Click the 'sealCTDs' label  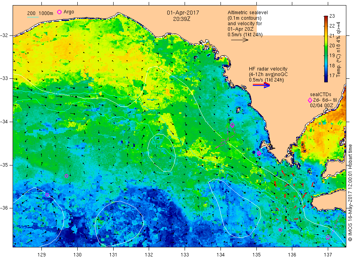pos(321,95)
